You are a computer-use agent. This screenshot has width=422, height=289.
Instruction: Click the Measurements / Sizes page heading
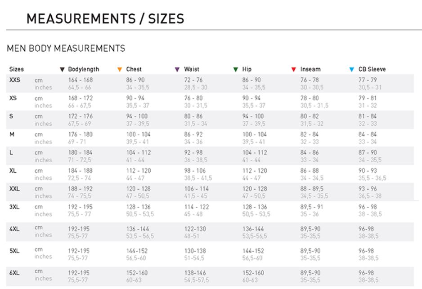click(x=105, y=19)
